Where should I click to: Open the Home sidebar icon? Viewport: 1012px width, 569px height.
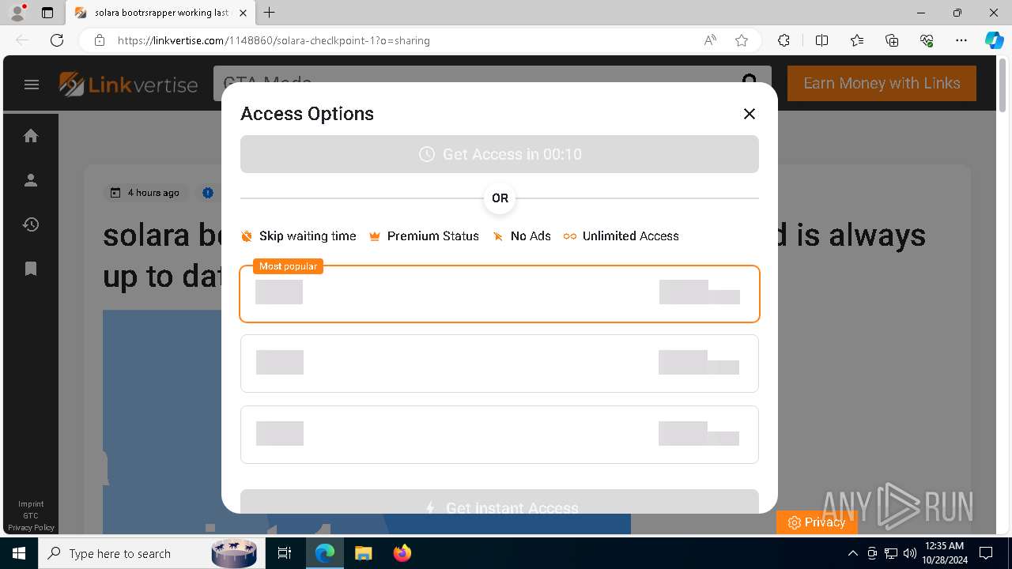tap(31, 136)
